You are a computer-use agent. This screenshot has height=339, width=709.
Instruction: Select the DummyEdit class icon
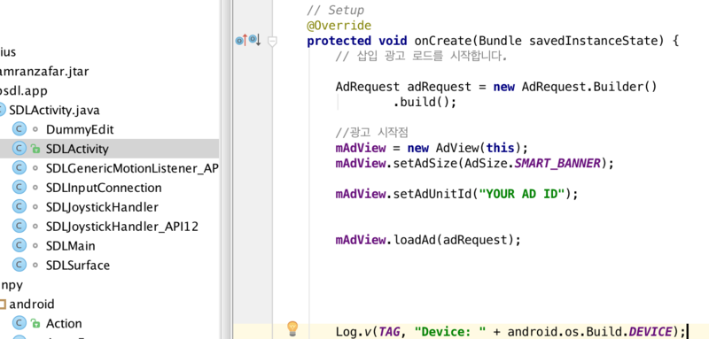[x=19, y=129]
